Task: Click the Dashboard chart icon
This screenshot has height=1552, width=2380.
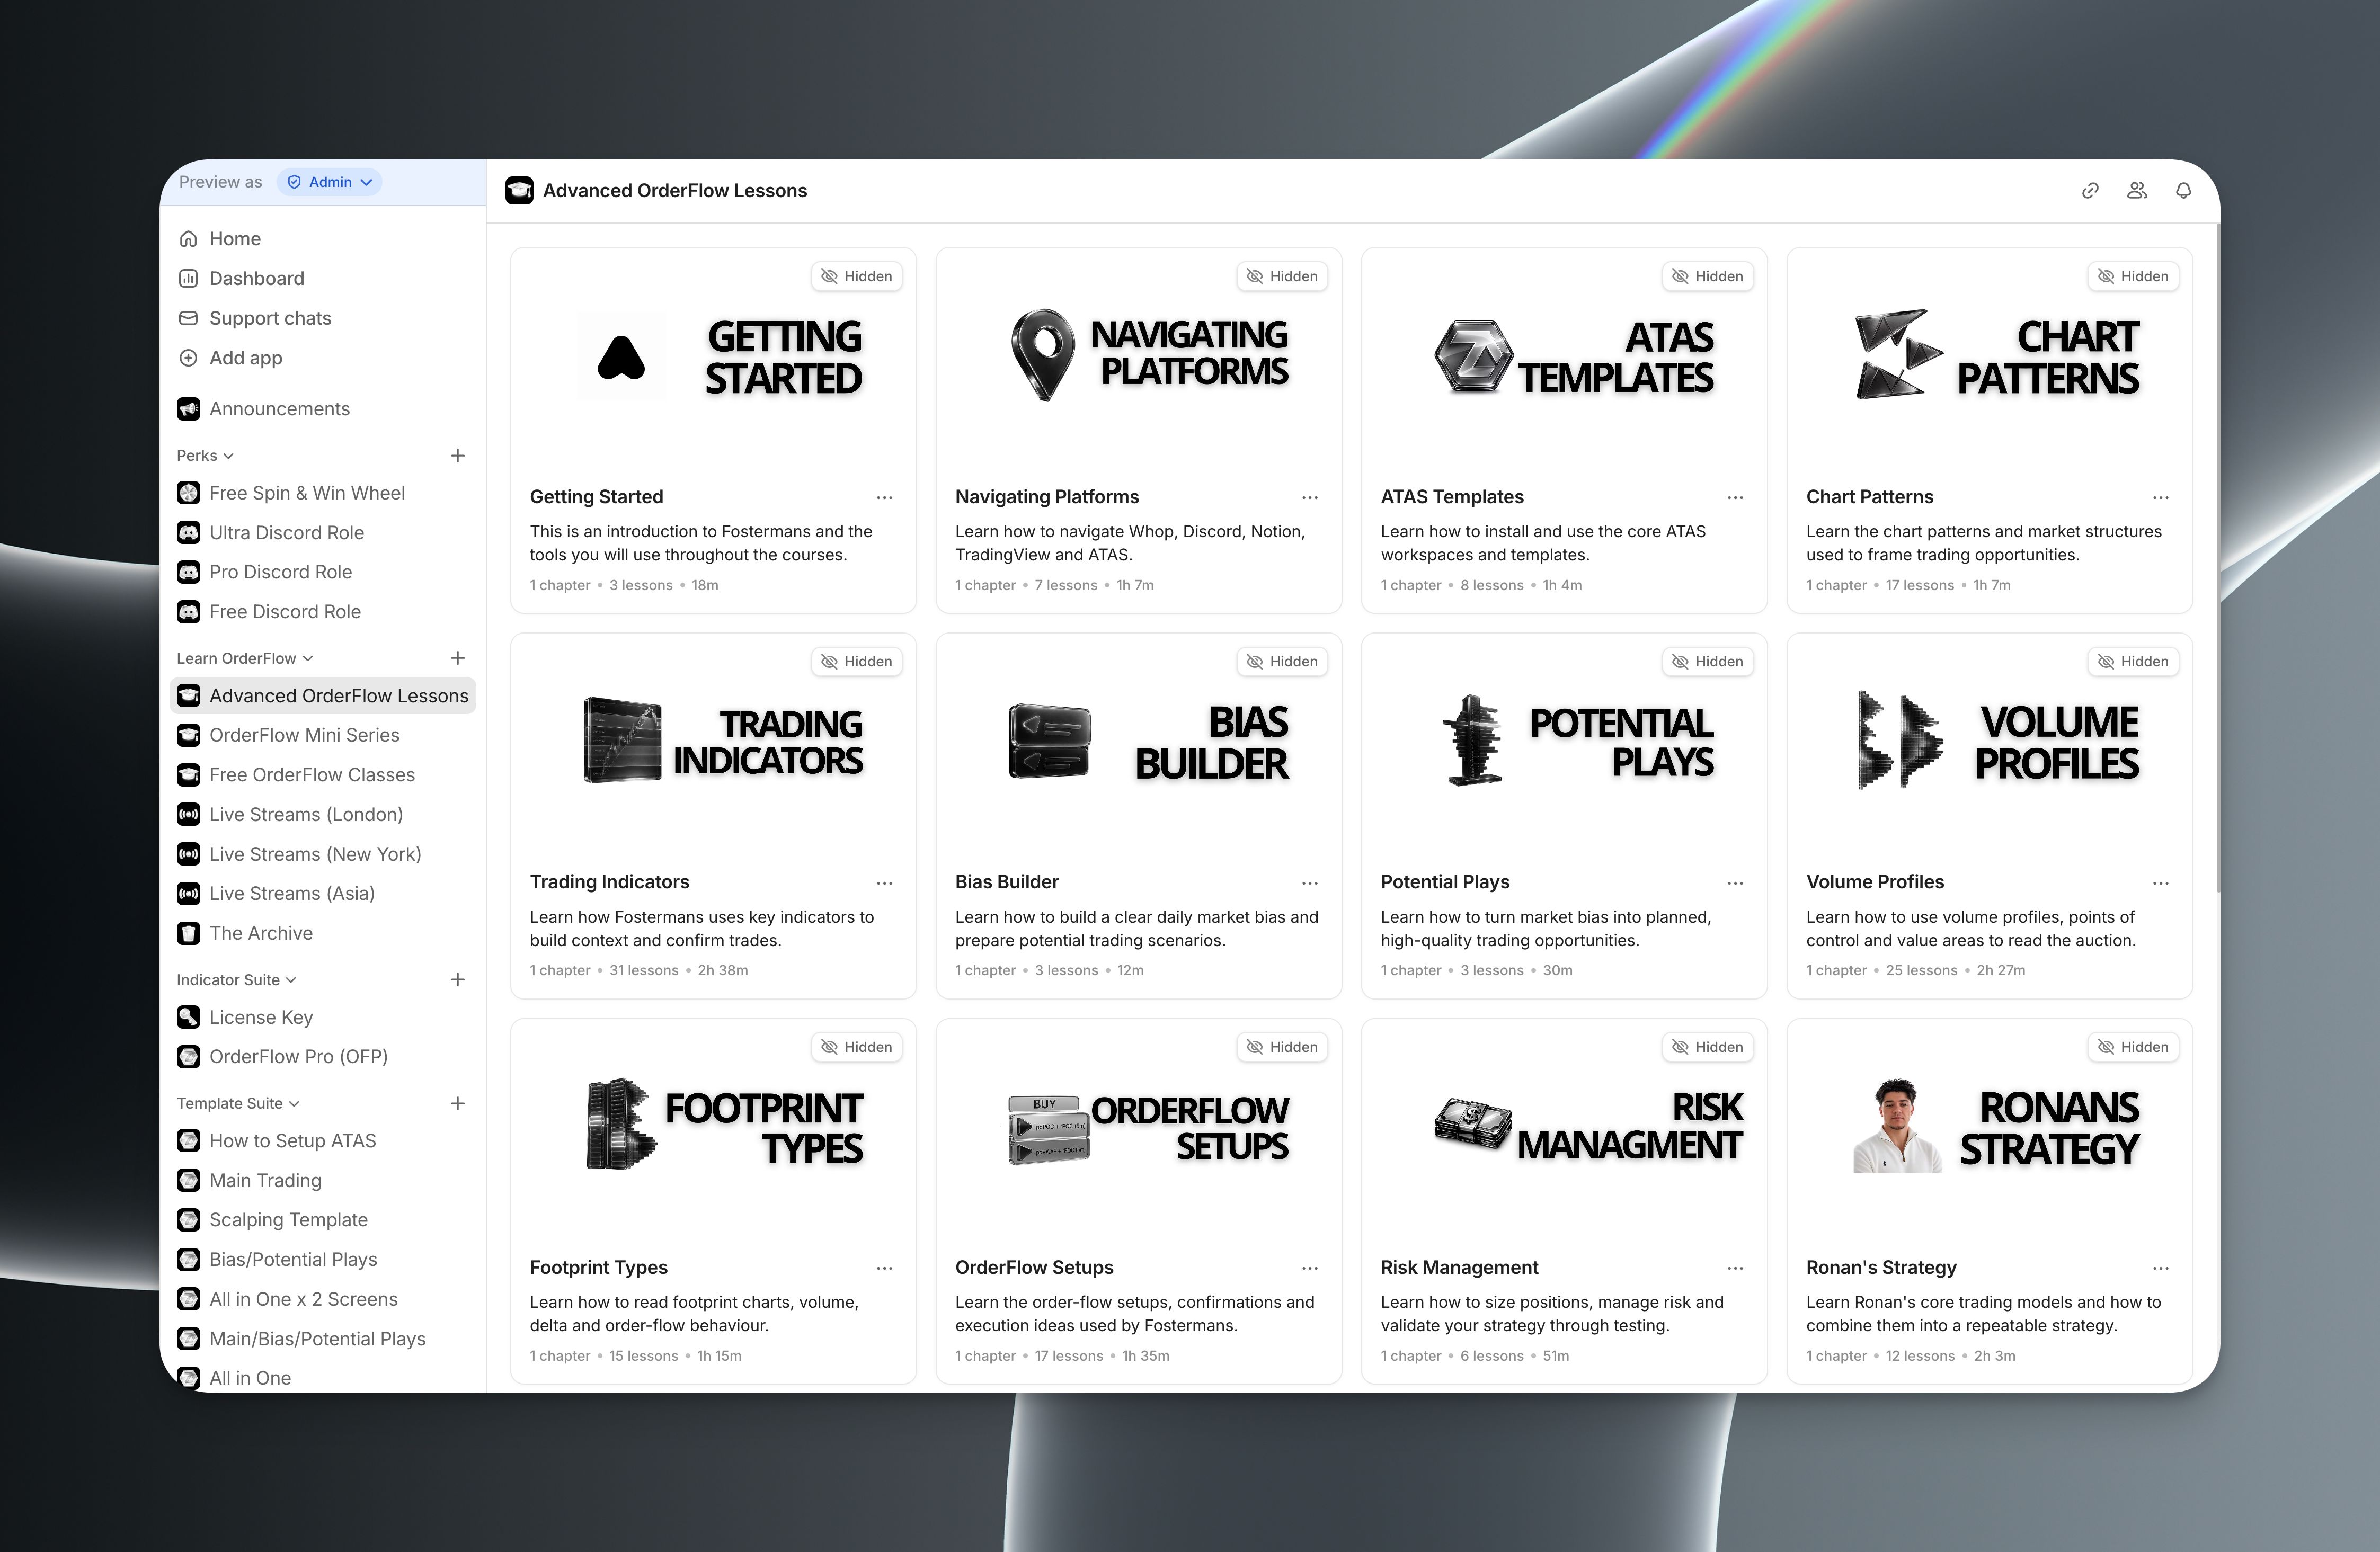Action: point(188,278)
